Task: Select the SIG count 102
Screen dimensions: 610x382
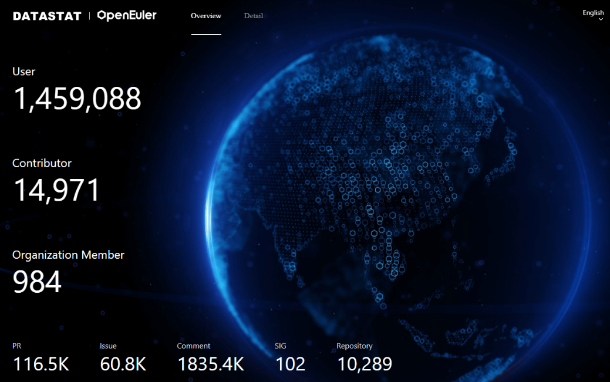Action: click(291, 364)
